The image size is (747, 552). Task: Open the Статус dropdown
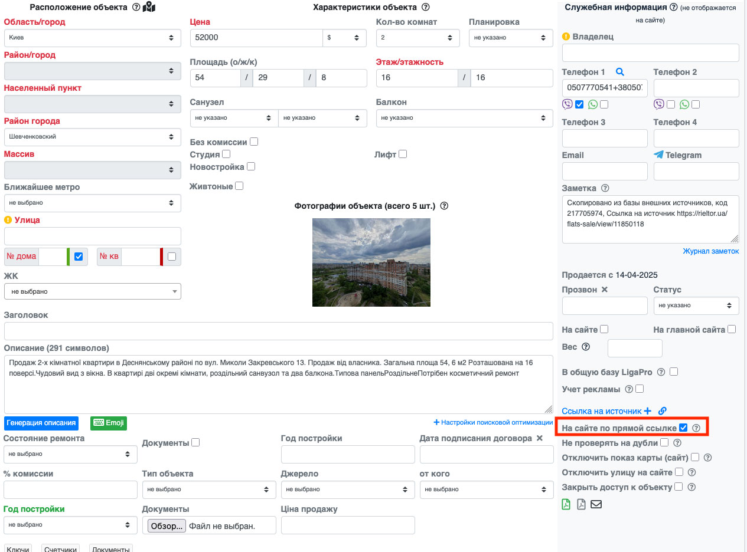coord(696,305)
